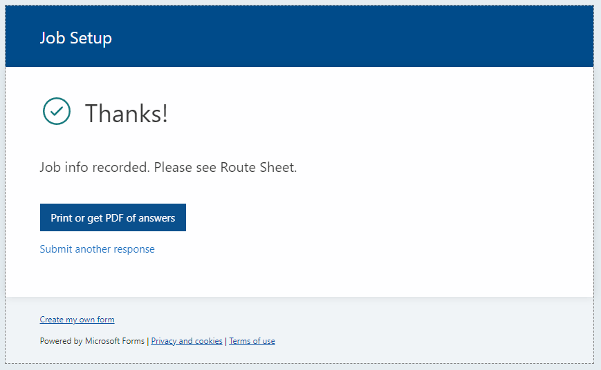Open the Submit another response link
The height and width of the screenshot is (370, 601).
click(x=97, y=249)
